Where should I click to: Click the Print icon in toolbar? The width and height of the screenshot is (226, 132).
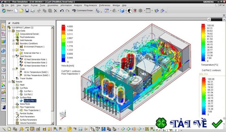[32, 11]
